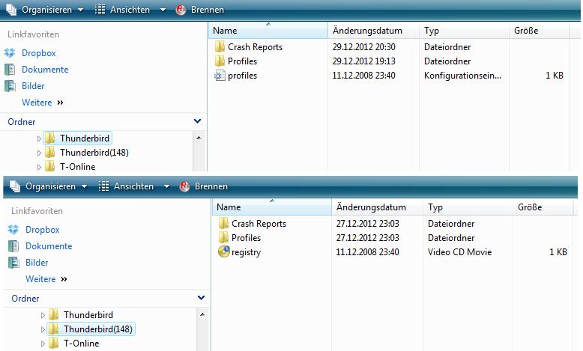Select Profiles folder in lower window list
Image resolution: width=583 pixels, height=351 pixels.
pos(240,237)
